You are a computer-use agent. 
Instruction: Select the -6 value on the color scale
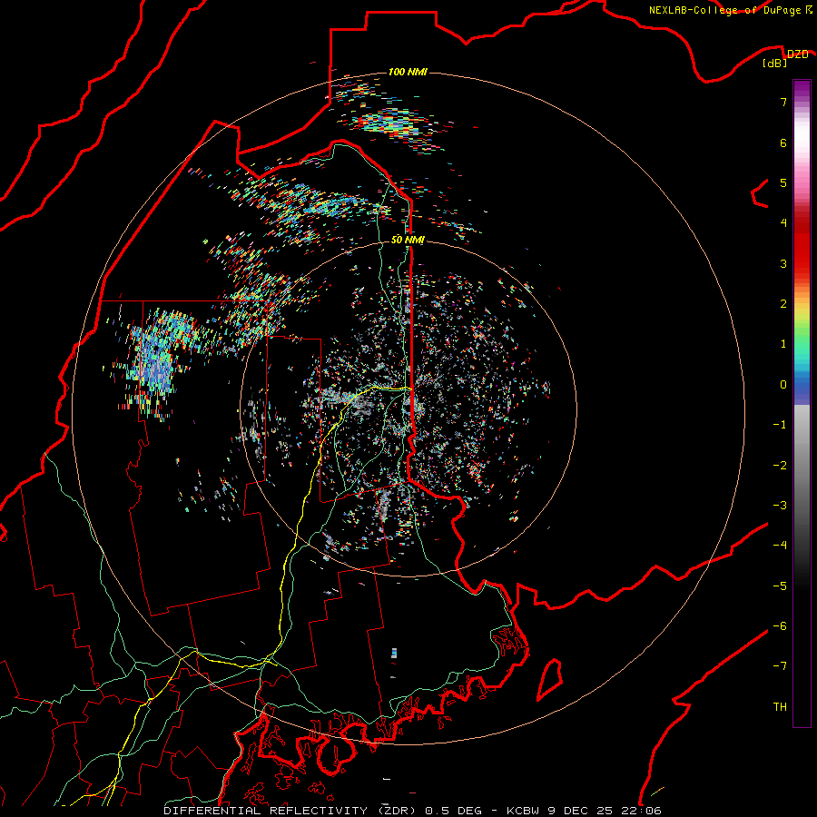tap(780, 625)
